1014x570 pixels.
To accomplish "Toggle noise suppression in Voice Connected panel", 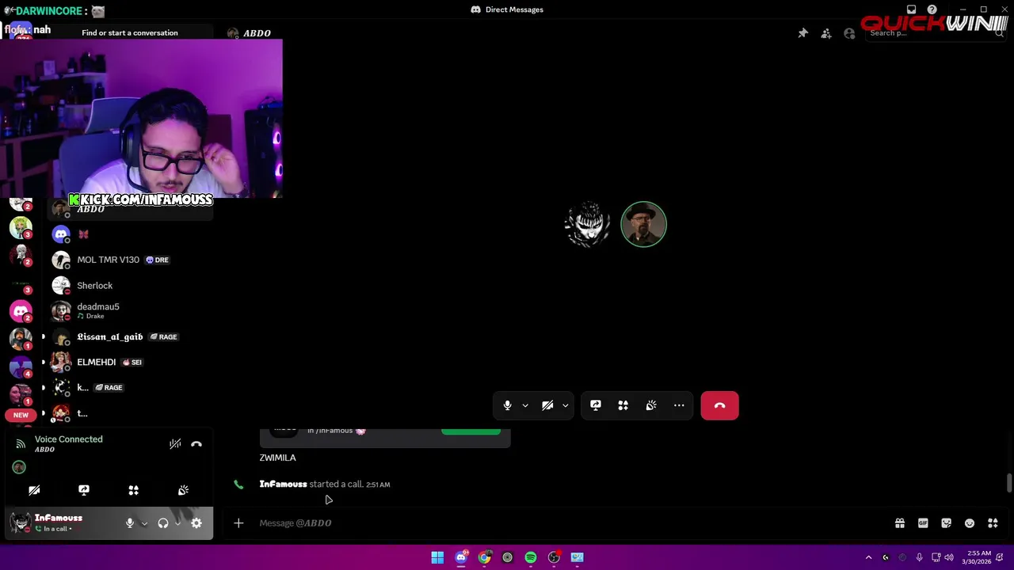I will (x=175, y=444).
